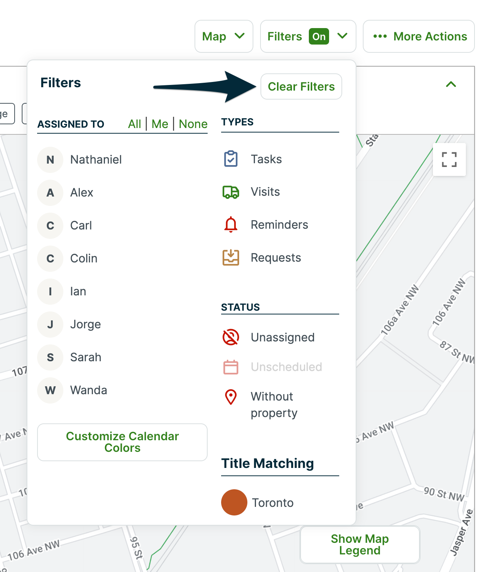The width and height of the screenshot is (482, 572).
Task: Open the Map dropdown
Action: [224, 36]
